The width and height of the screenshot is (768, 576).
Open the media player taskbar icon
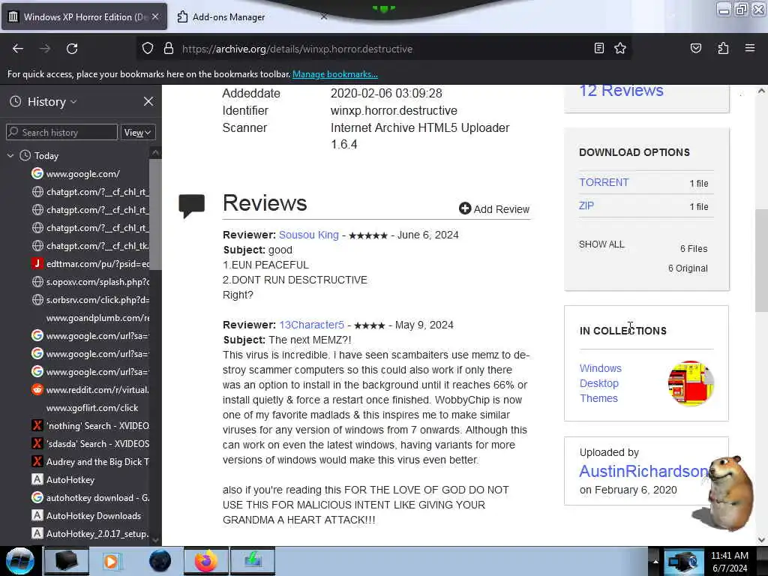pos(112,561)
